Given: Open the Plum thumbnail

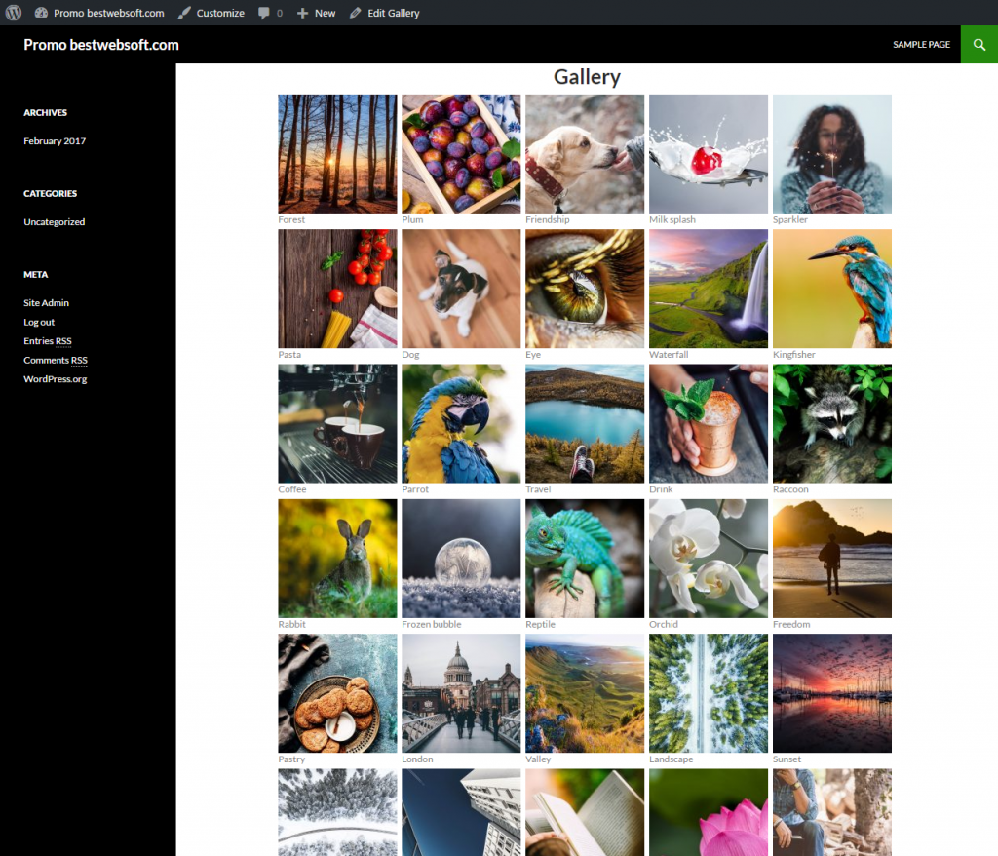Looking at the screenshot, I should (461, 154).
